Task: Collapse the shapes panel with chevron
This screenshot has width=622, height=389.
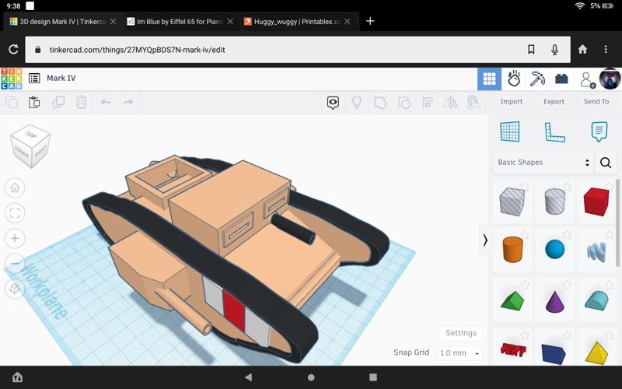Action: [x=485, y=240]
